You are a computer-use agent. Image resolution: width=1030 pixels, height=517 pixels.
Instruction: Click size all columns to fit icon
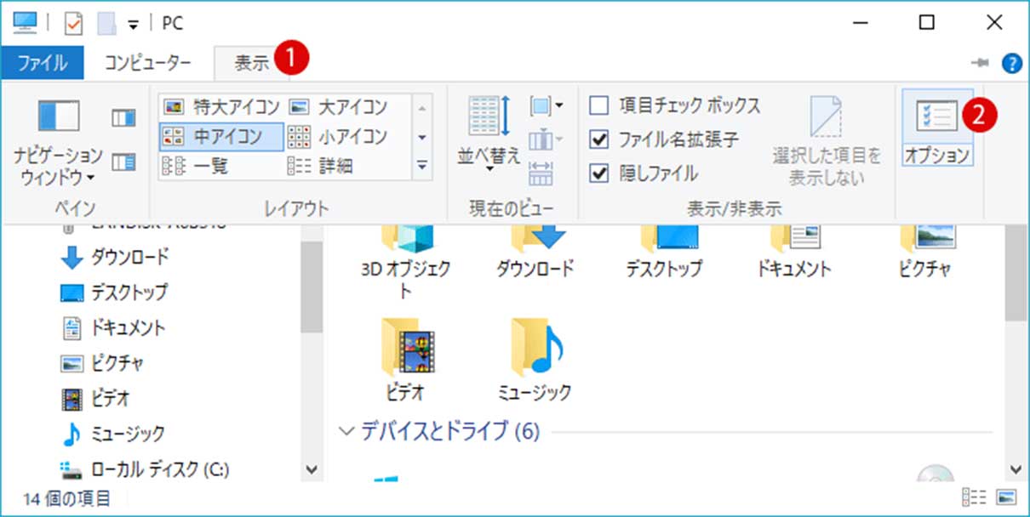click(541, 173)
